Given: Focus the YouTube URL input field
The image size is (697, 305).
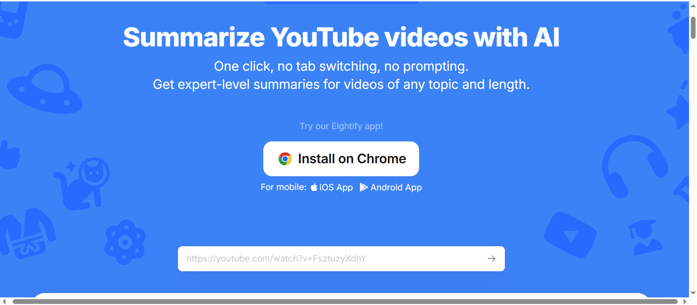Looking at the screenshot, I should click(x=341, y=259).
